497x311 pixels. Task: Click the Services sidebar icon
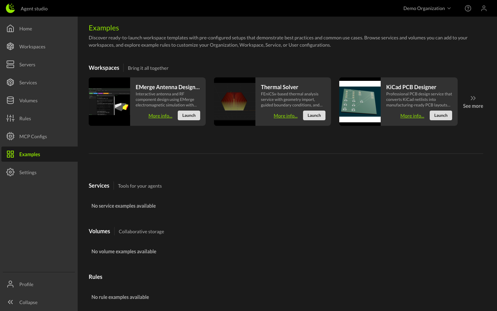tap(10, 83)
